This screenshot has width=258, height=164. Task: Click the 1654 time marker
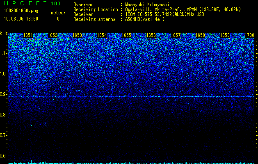(102, 35)
